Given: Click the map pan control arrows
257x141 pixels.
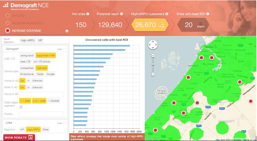Looking at the screenshot, I should [153, 44].
